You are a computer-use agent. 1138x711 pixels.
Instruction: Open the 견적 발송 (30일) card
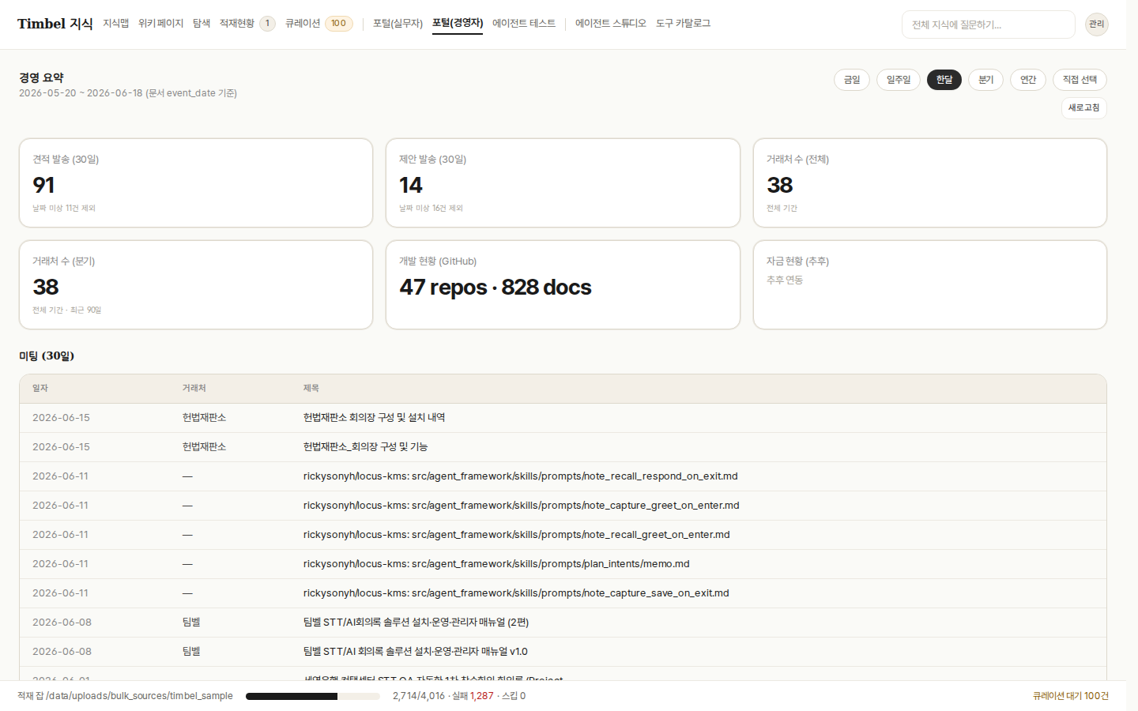tap(196, 183)
